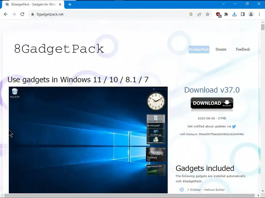This screenshot has height=198, width=265.
Task: Select the 8GadgetPack browser tab
Action: (33, 5)
